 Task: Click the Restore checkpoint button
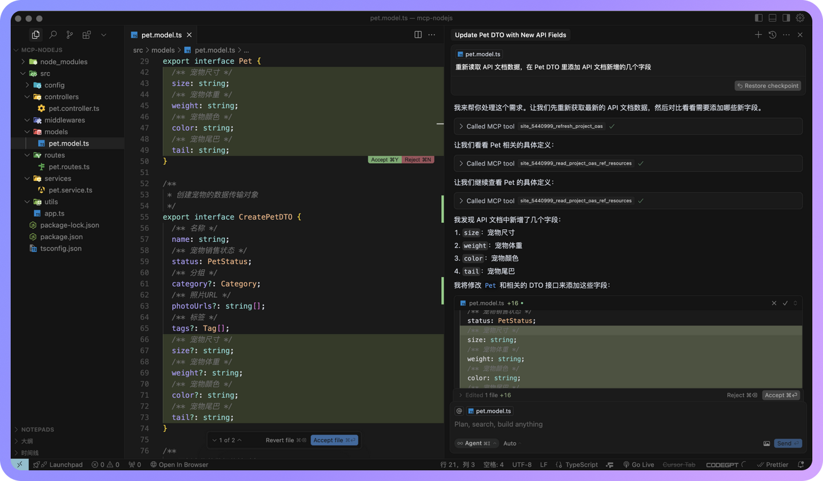(768, 86)
